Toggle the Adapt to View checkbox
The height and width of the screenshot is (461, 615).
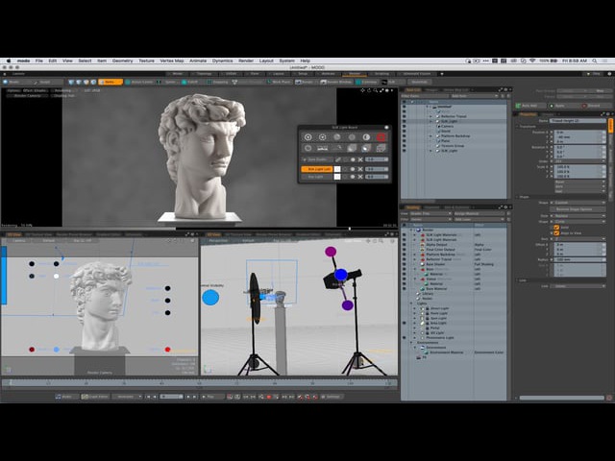[x=555, y=235]
